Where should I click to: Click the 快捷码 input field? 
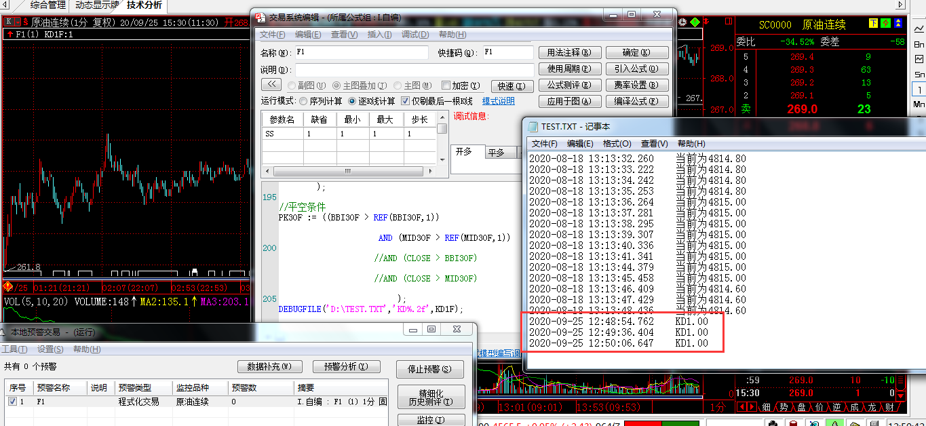508,52
